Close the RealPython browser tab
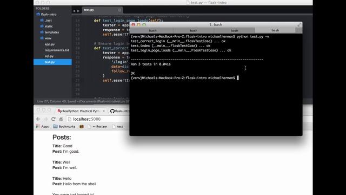The image size is (346, 195). 104,111
